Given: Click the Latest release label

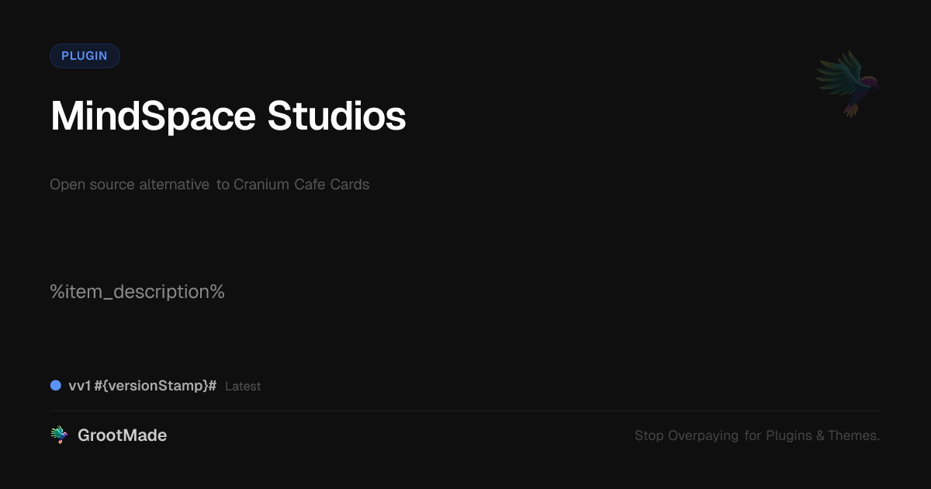Looking at the screenshot, I should (243, 387).
